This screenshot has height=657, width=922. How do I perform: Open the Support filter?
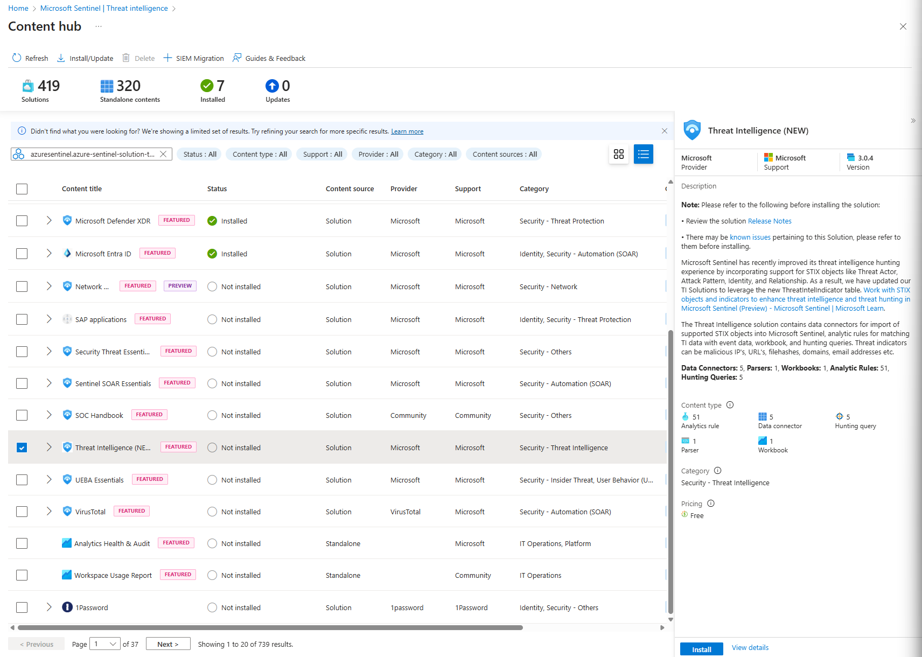coord(323,154)
